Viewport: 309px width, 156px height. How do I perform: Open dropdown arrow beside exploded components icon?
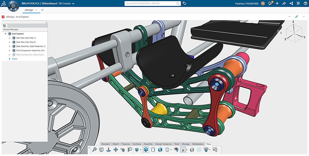point(210,150)
